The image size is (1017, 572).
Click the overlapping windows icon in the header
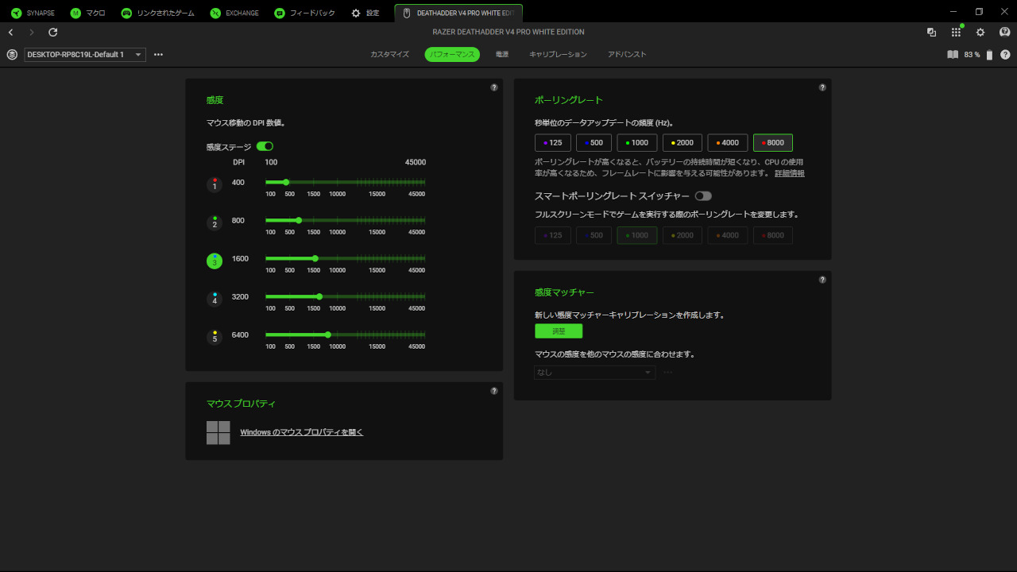(931, 33)
